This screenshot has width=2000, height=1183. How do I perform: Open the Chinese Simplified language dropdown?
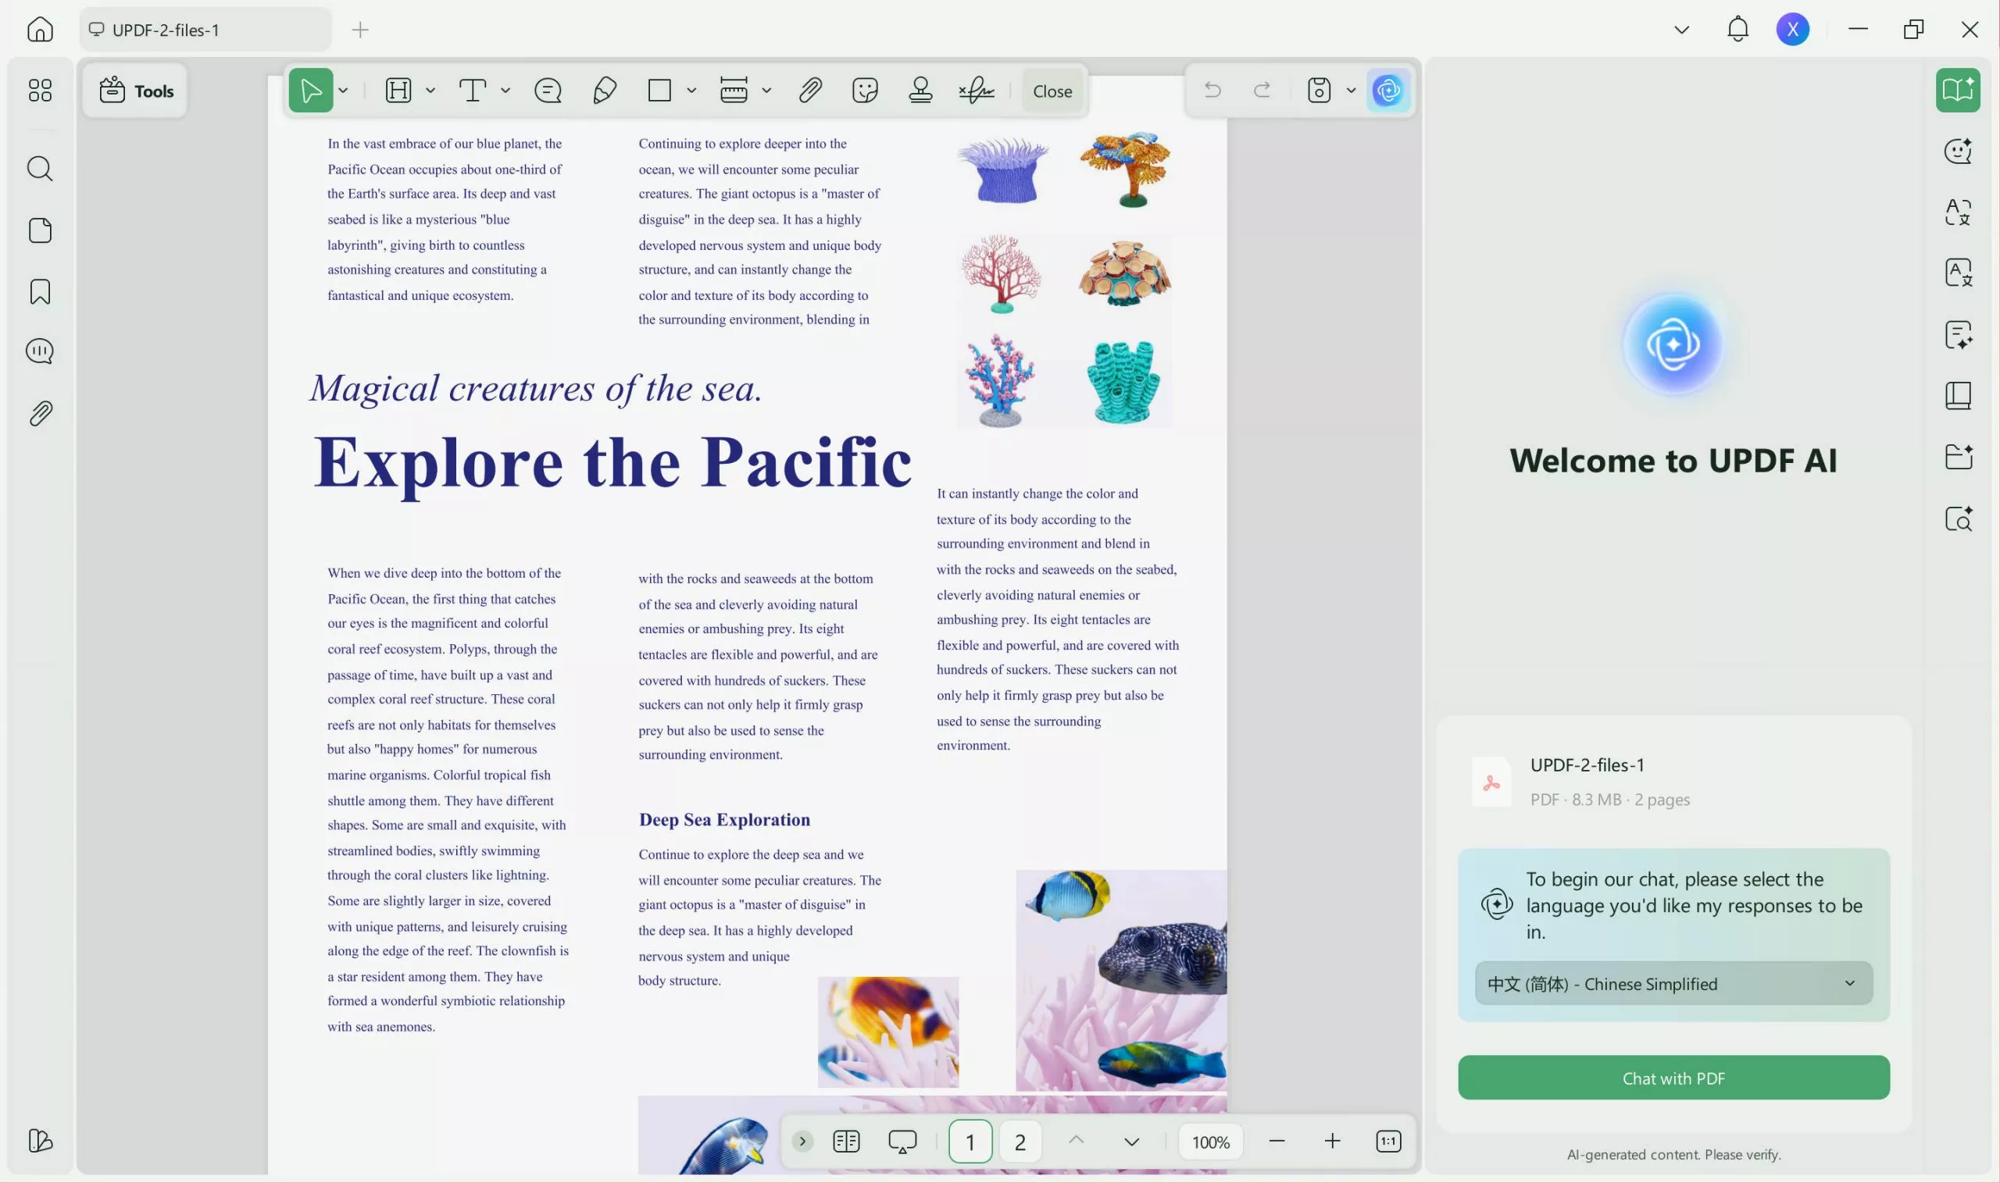1672,983
